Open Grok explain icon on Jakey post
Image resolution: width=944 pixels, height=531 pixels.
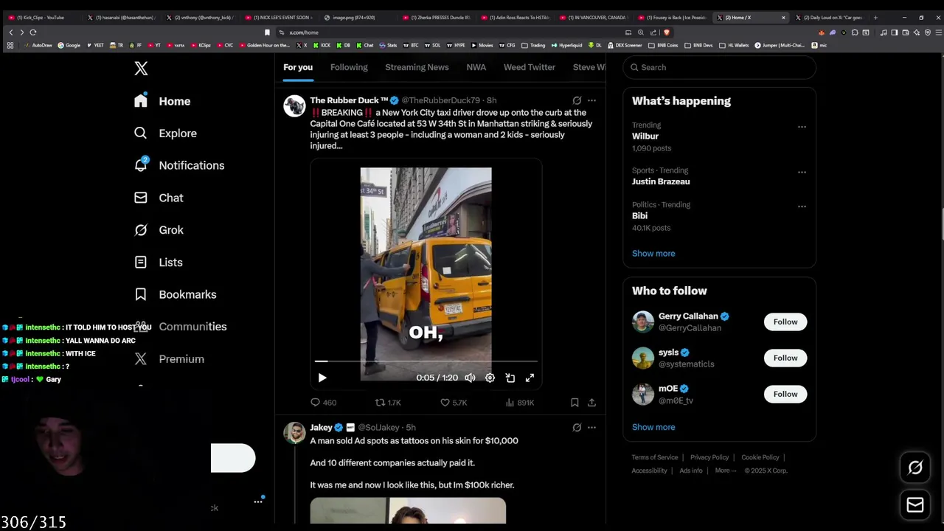577,428
